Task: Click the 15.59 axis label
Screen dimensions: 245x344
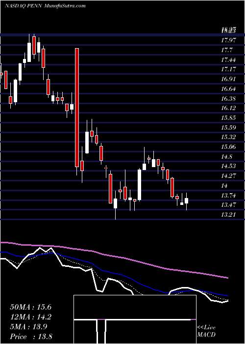Action: coord(228,127)
